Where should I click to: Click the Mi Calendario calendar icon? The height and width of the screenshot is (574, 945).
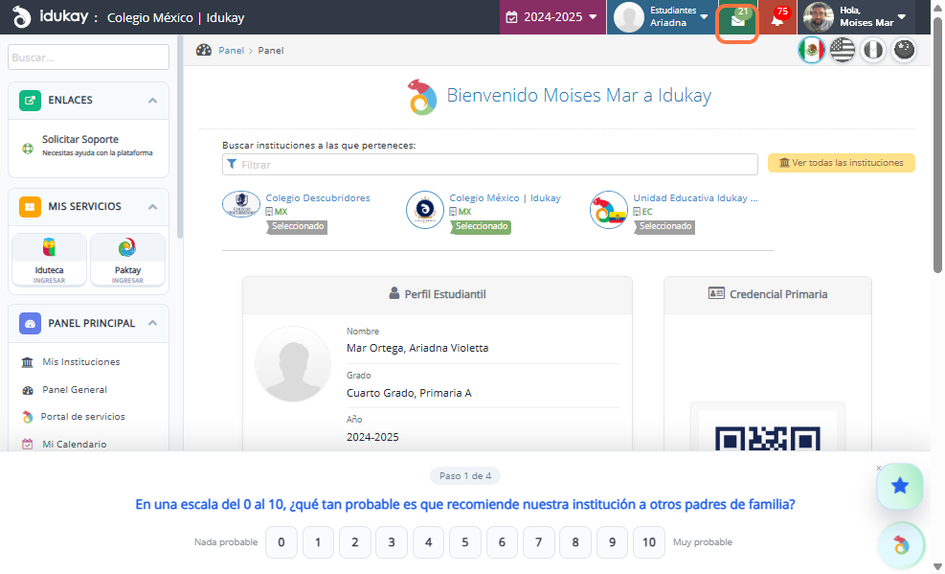point(27,445)
